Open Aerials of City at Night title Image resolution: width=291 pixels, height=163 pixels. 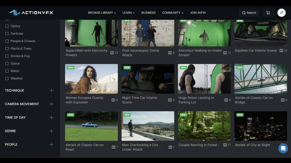(x=252, y=145)
